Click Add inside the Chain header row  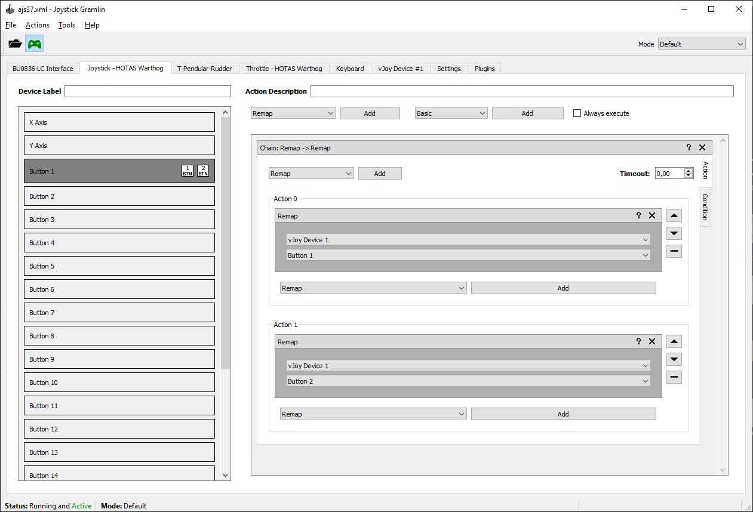(x=380, y=174)
